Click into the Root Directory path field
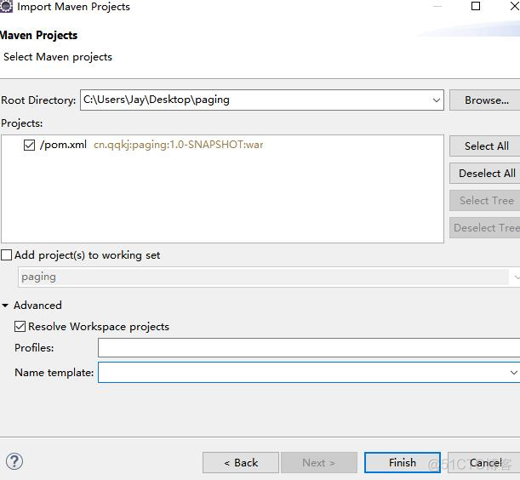The image size is (520, 480). point(255,100)
